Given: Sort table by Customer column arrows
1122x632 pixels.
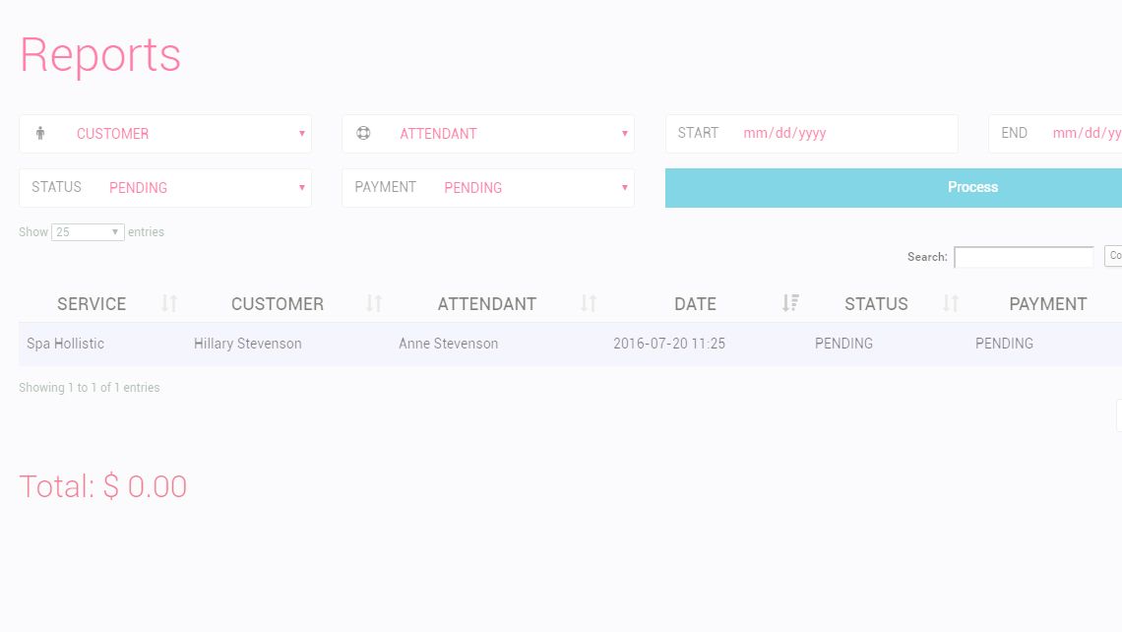Looking at the screenshot, I should 374,303.
